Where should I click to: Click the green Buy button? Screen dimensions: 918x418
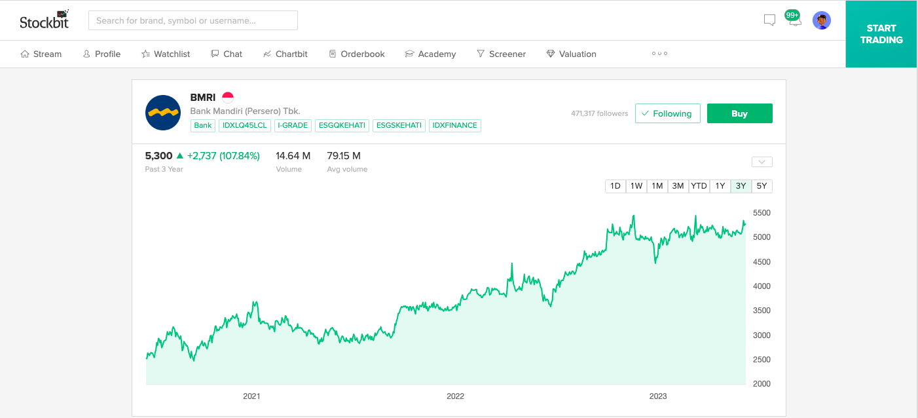point(740,113)
